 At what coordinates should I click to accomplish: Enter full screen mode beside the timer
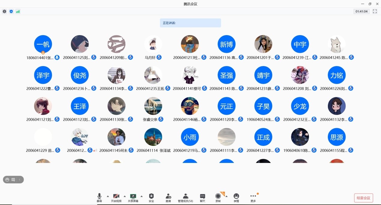pos(375,11)
